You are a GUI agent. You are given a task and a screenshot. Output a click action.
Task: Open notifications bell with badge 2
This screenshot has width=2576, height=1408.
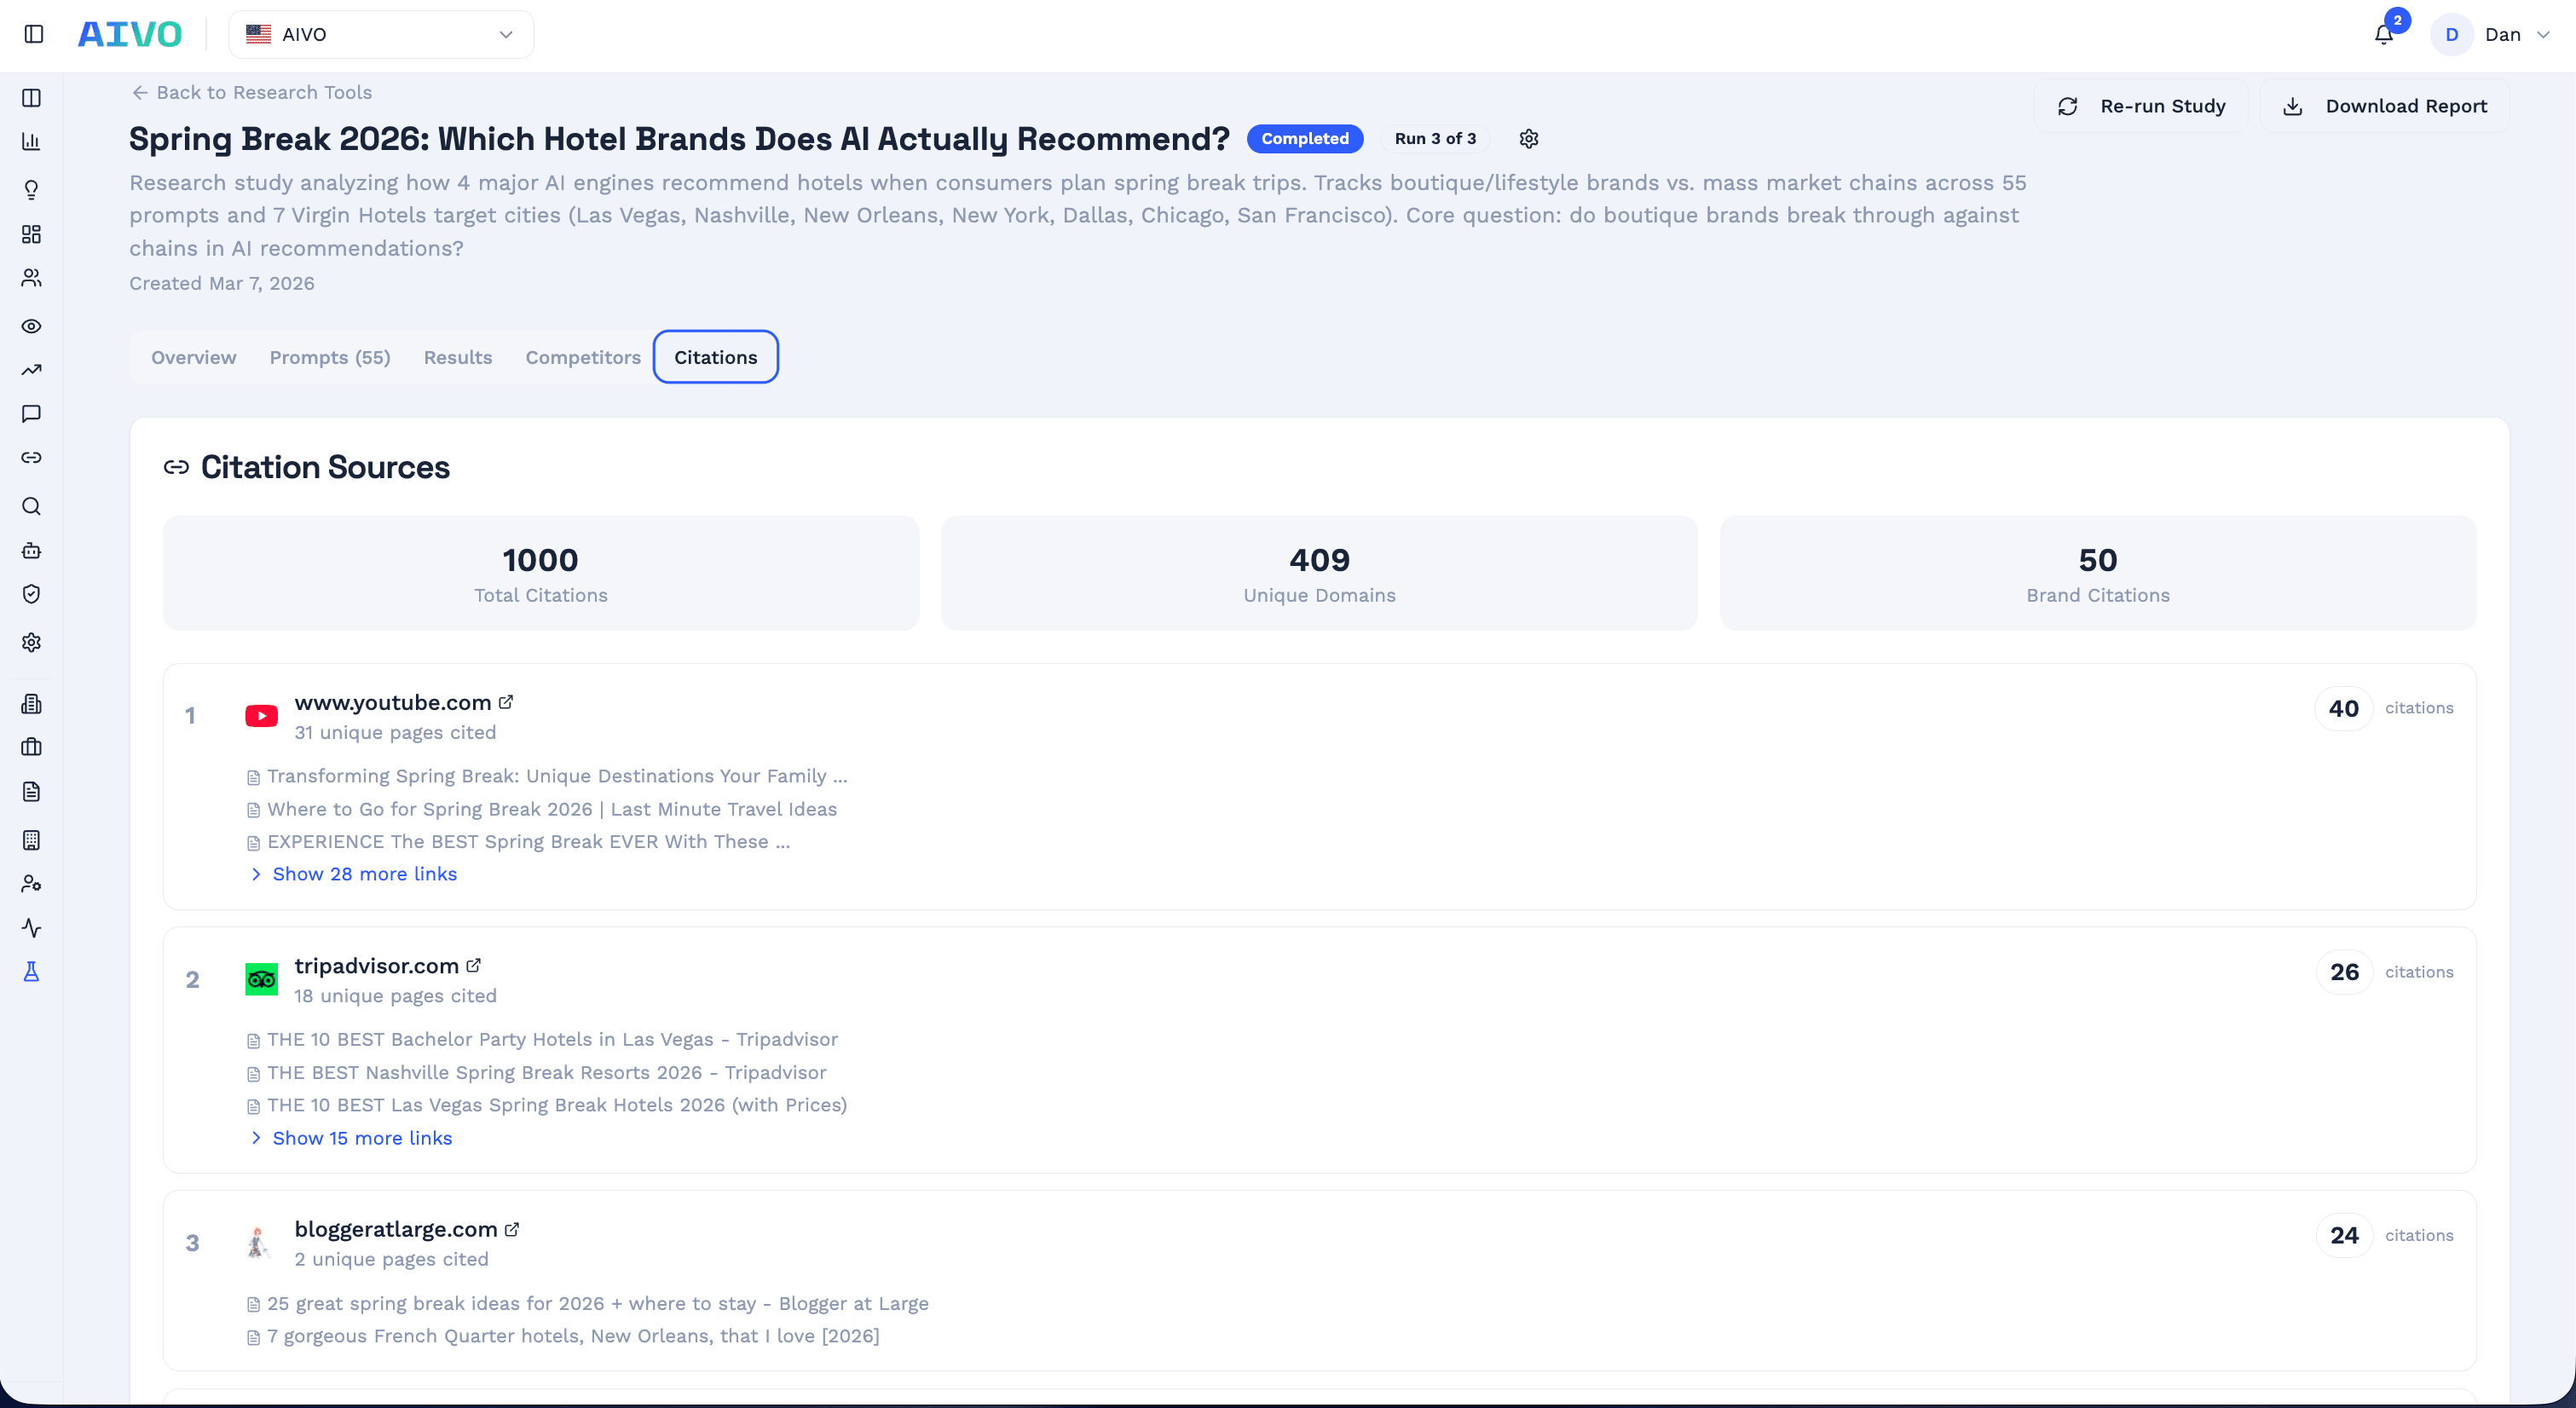pyautogui.click(x=2385, y=34)
